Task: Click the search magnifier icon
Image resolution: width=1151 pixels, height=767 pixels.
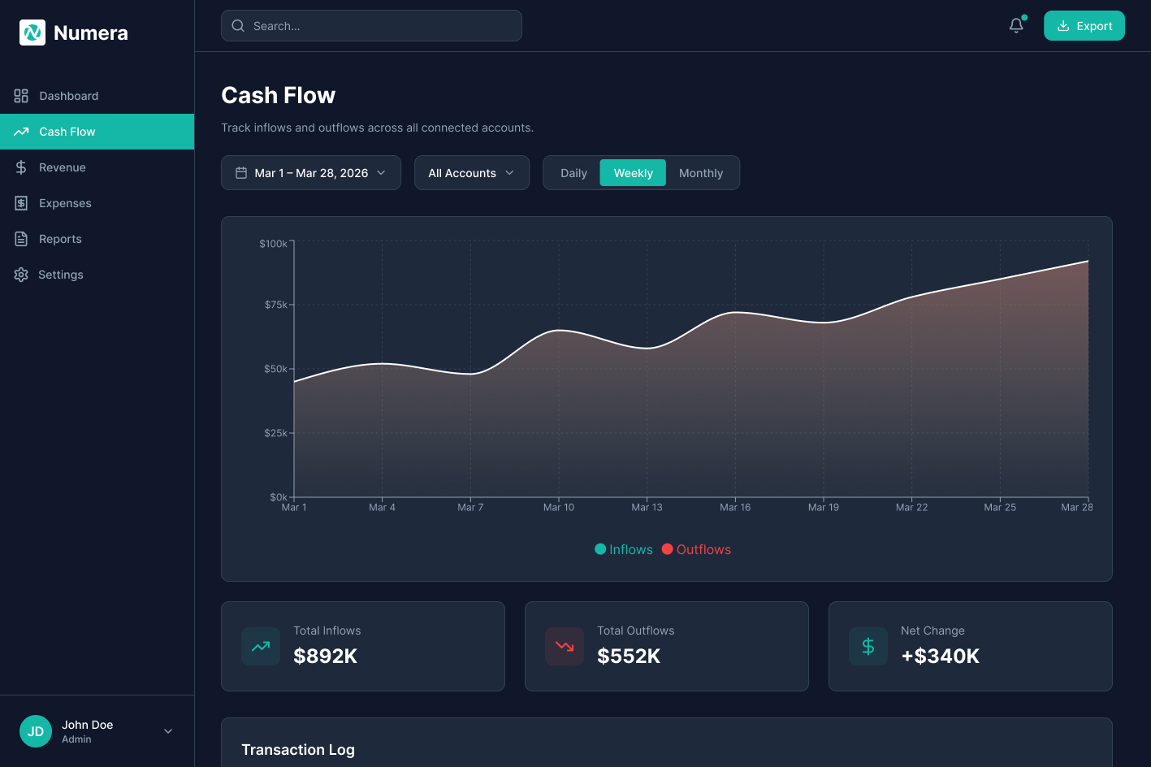Action: coord(238,26)
